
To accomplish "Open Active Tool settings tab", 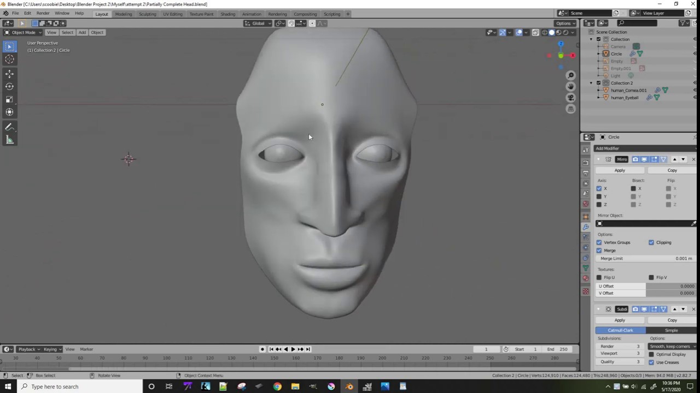I will click(586, 149).
